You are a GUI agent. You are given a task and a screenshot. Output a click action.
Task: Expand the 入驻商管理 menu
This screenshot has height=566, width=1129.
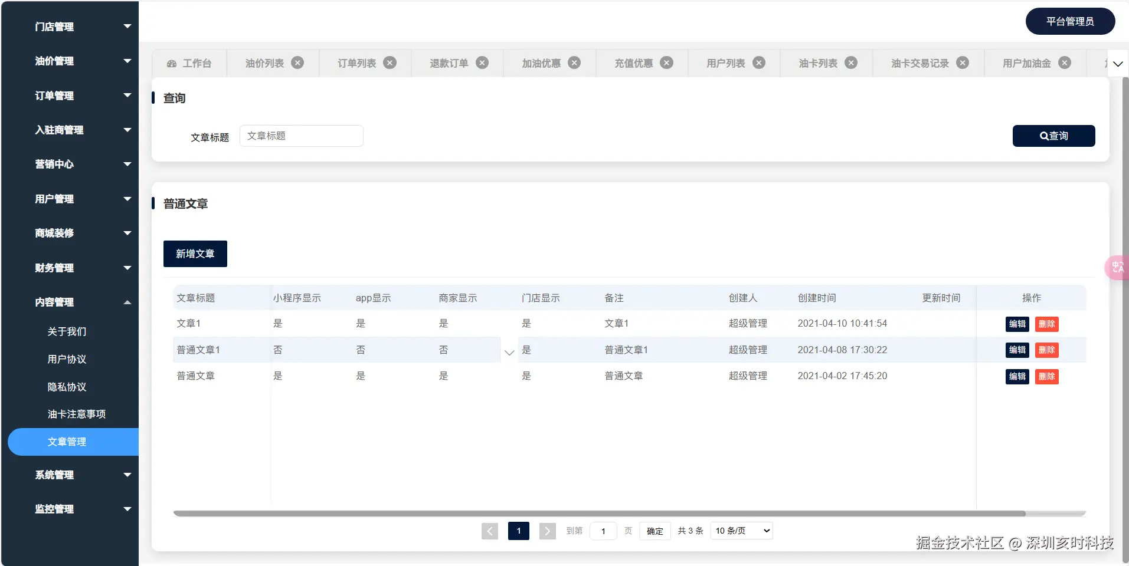click(70, 130)
